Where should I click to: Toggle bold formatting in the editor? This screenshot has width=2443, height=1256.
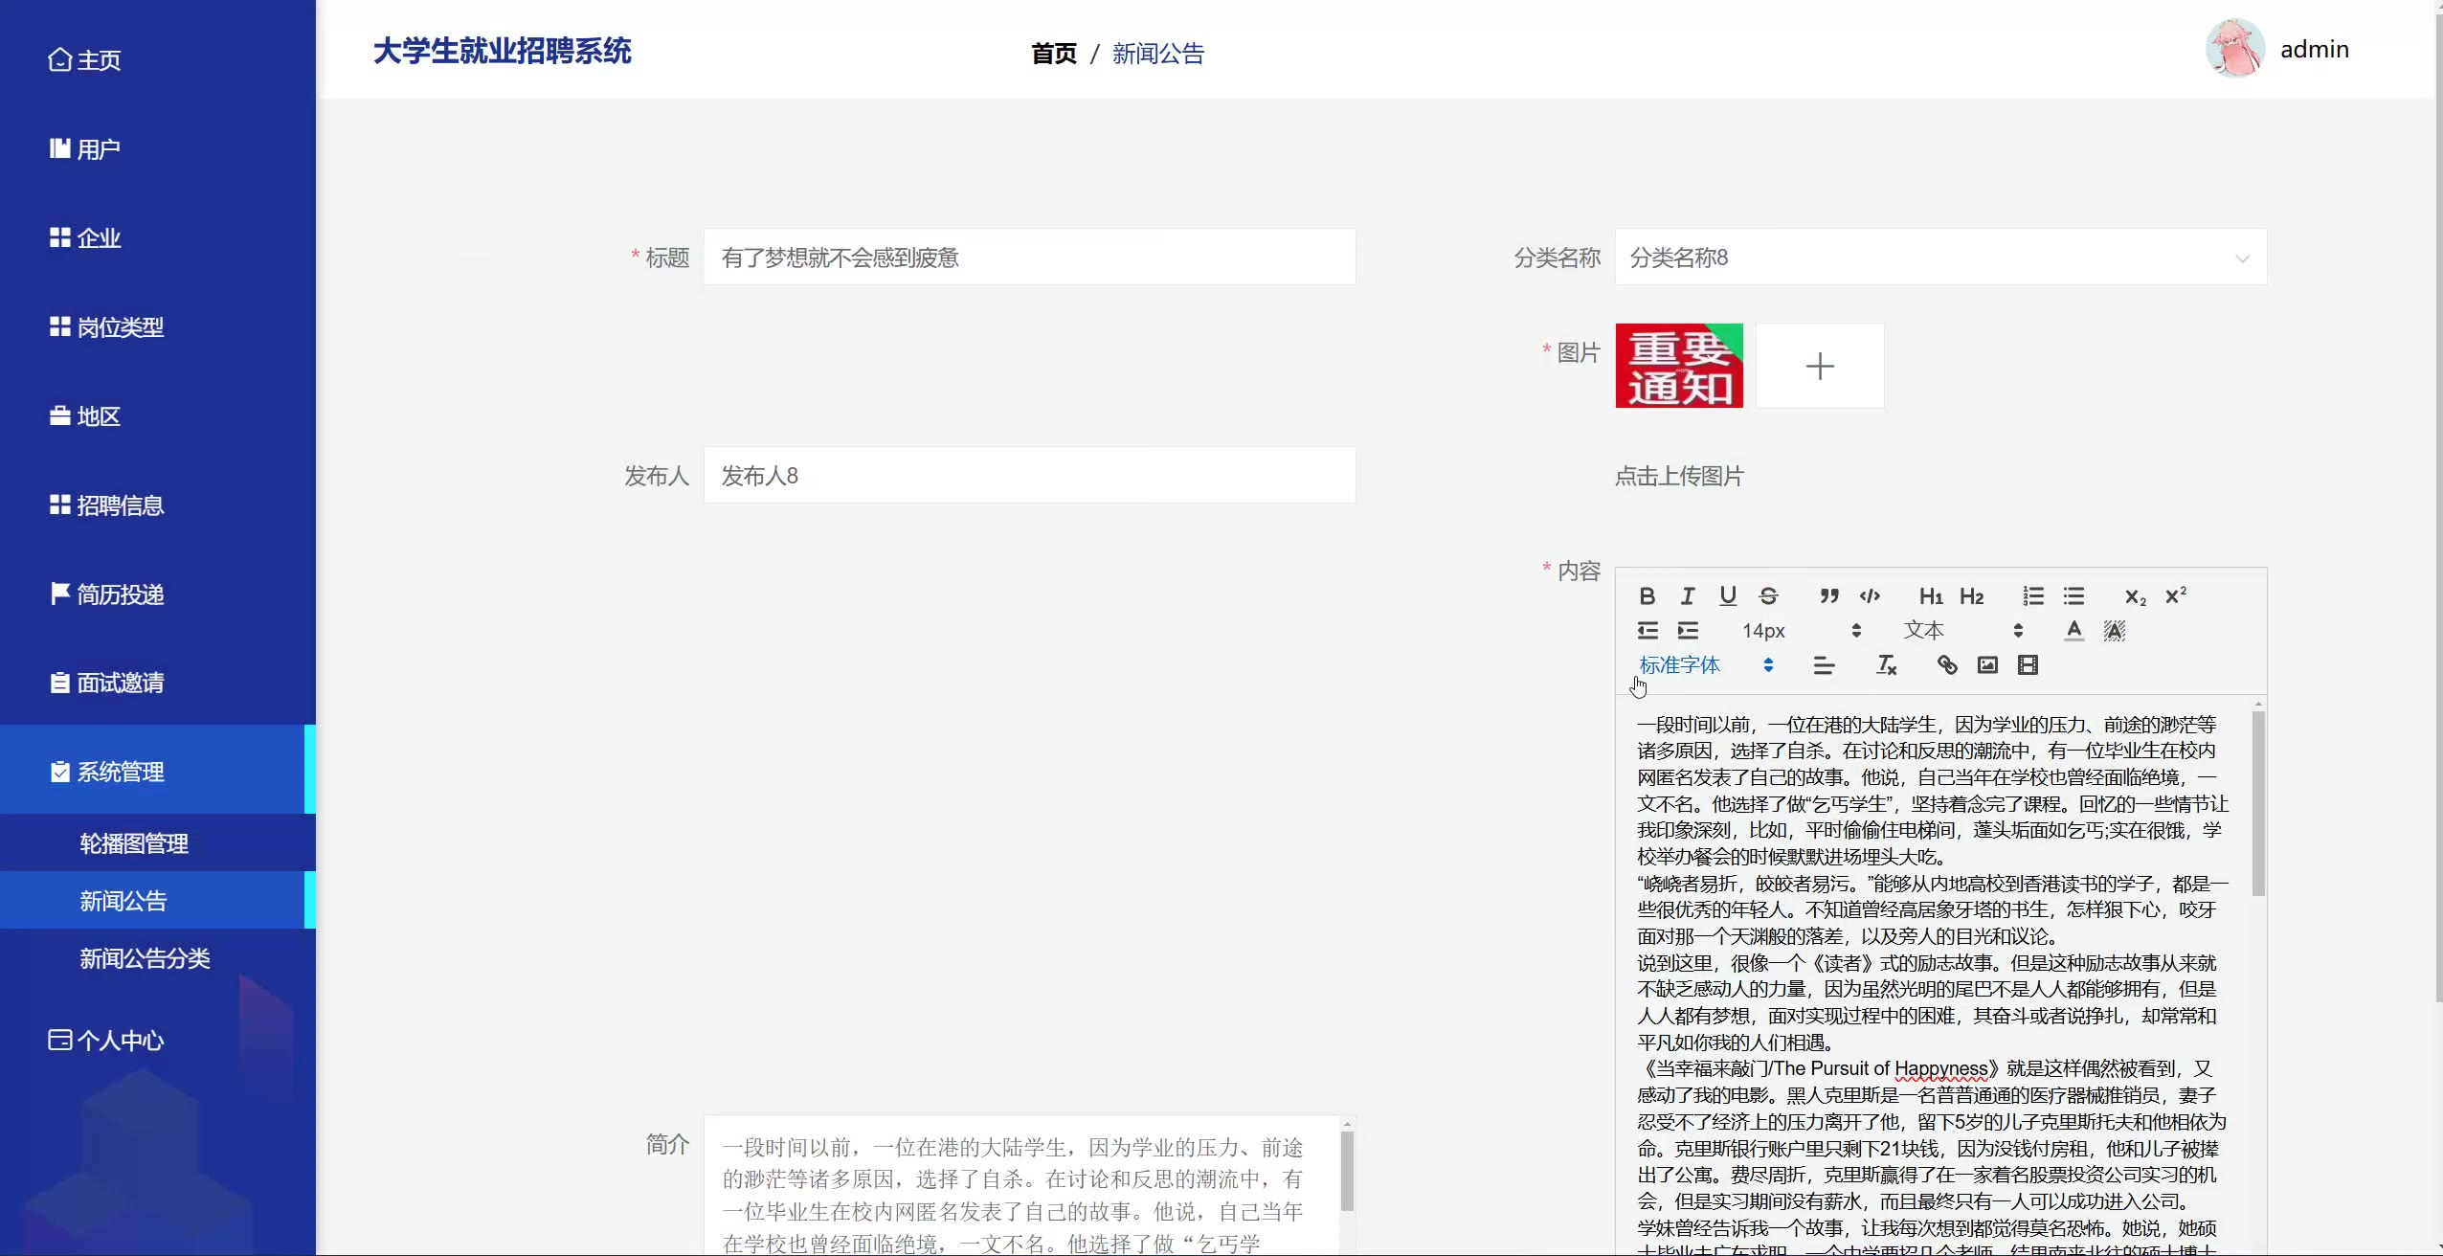[1647, 596]
